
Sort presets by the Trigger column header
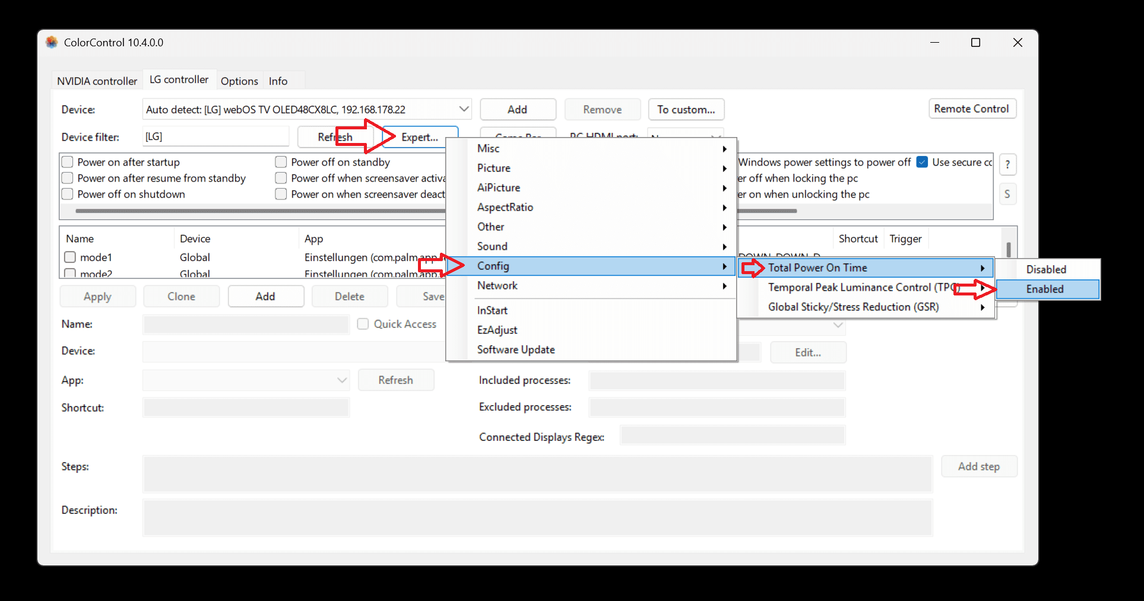[x=906, y=239]
